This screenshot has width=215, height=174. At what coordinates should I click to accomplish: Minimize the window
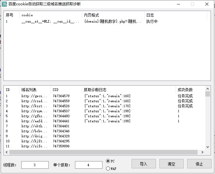pyautogui.click(x=178, y=4)
